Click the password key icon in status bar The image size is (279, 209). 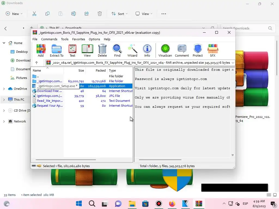[39, 166]
